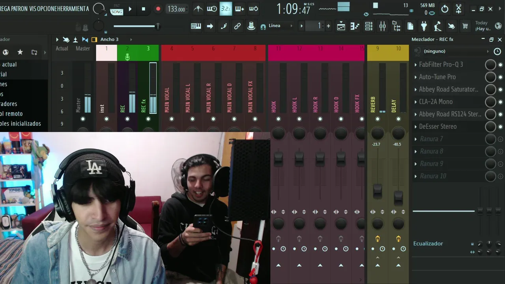Toggle the metronome icon

click(198, 9)
